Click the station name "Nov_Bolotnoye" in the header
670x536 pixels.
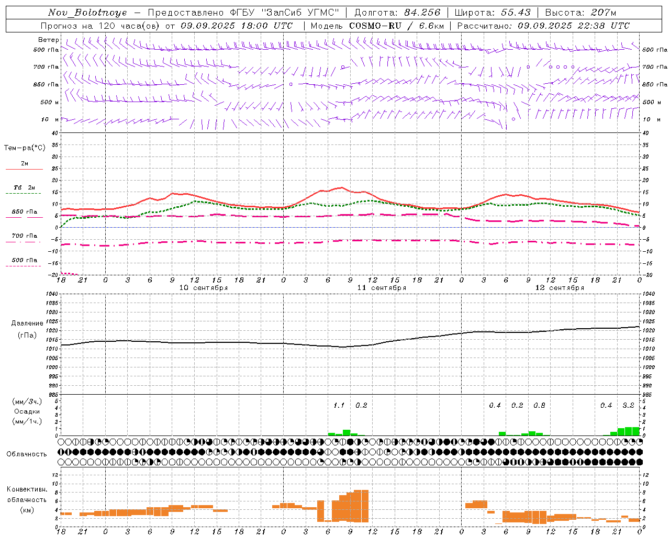(87, 13)
